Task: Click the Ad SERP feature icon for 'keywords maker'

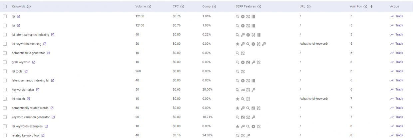Action: (x=243, y=90)
